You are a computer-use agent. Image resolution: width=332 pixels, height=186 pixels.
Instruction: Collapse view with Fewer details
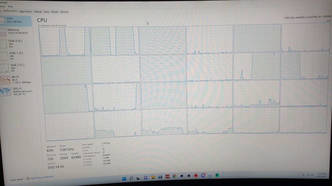[17, 180]
